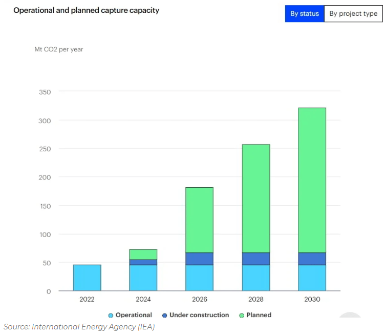Click the chart title Operational and planned capture capacity
Screen dimensions: 385x334
pos(86,10)
